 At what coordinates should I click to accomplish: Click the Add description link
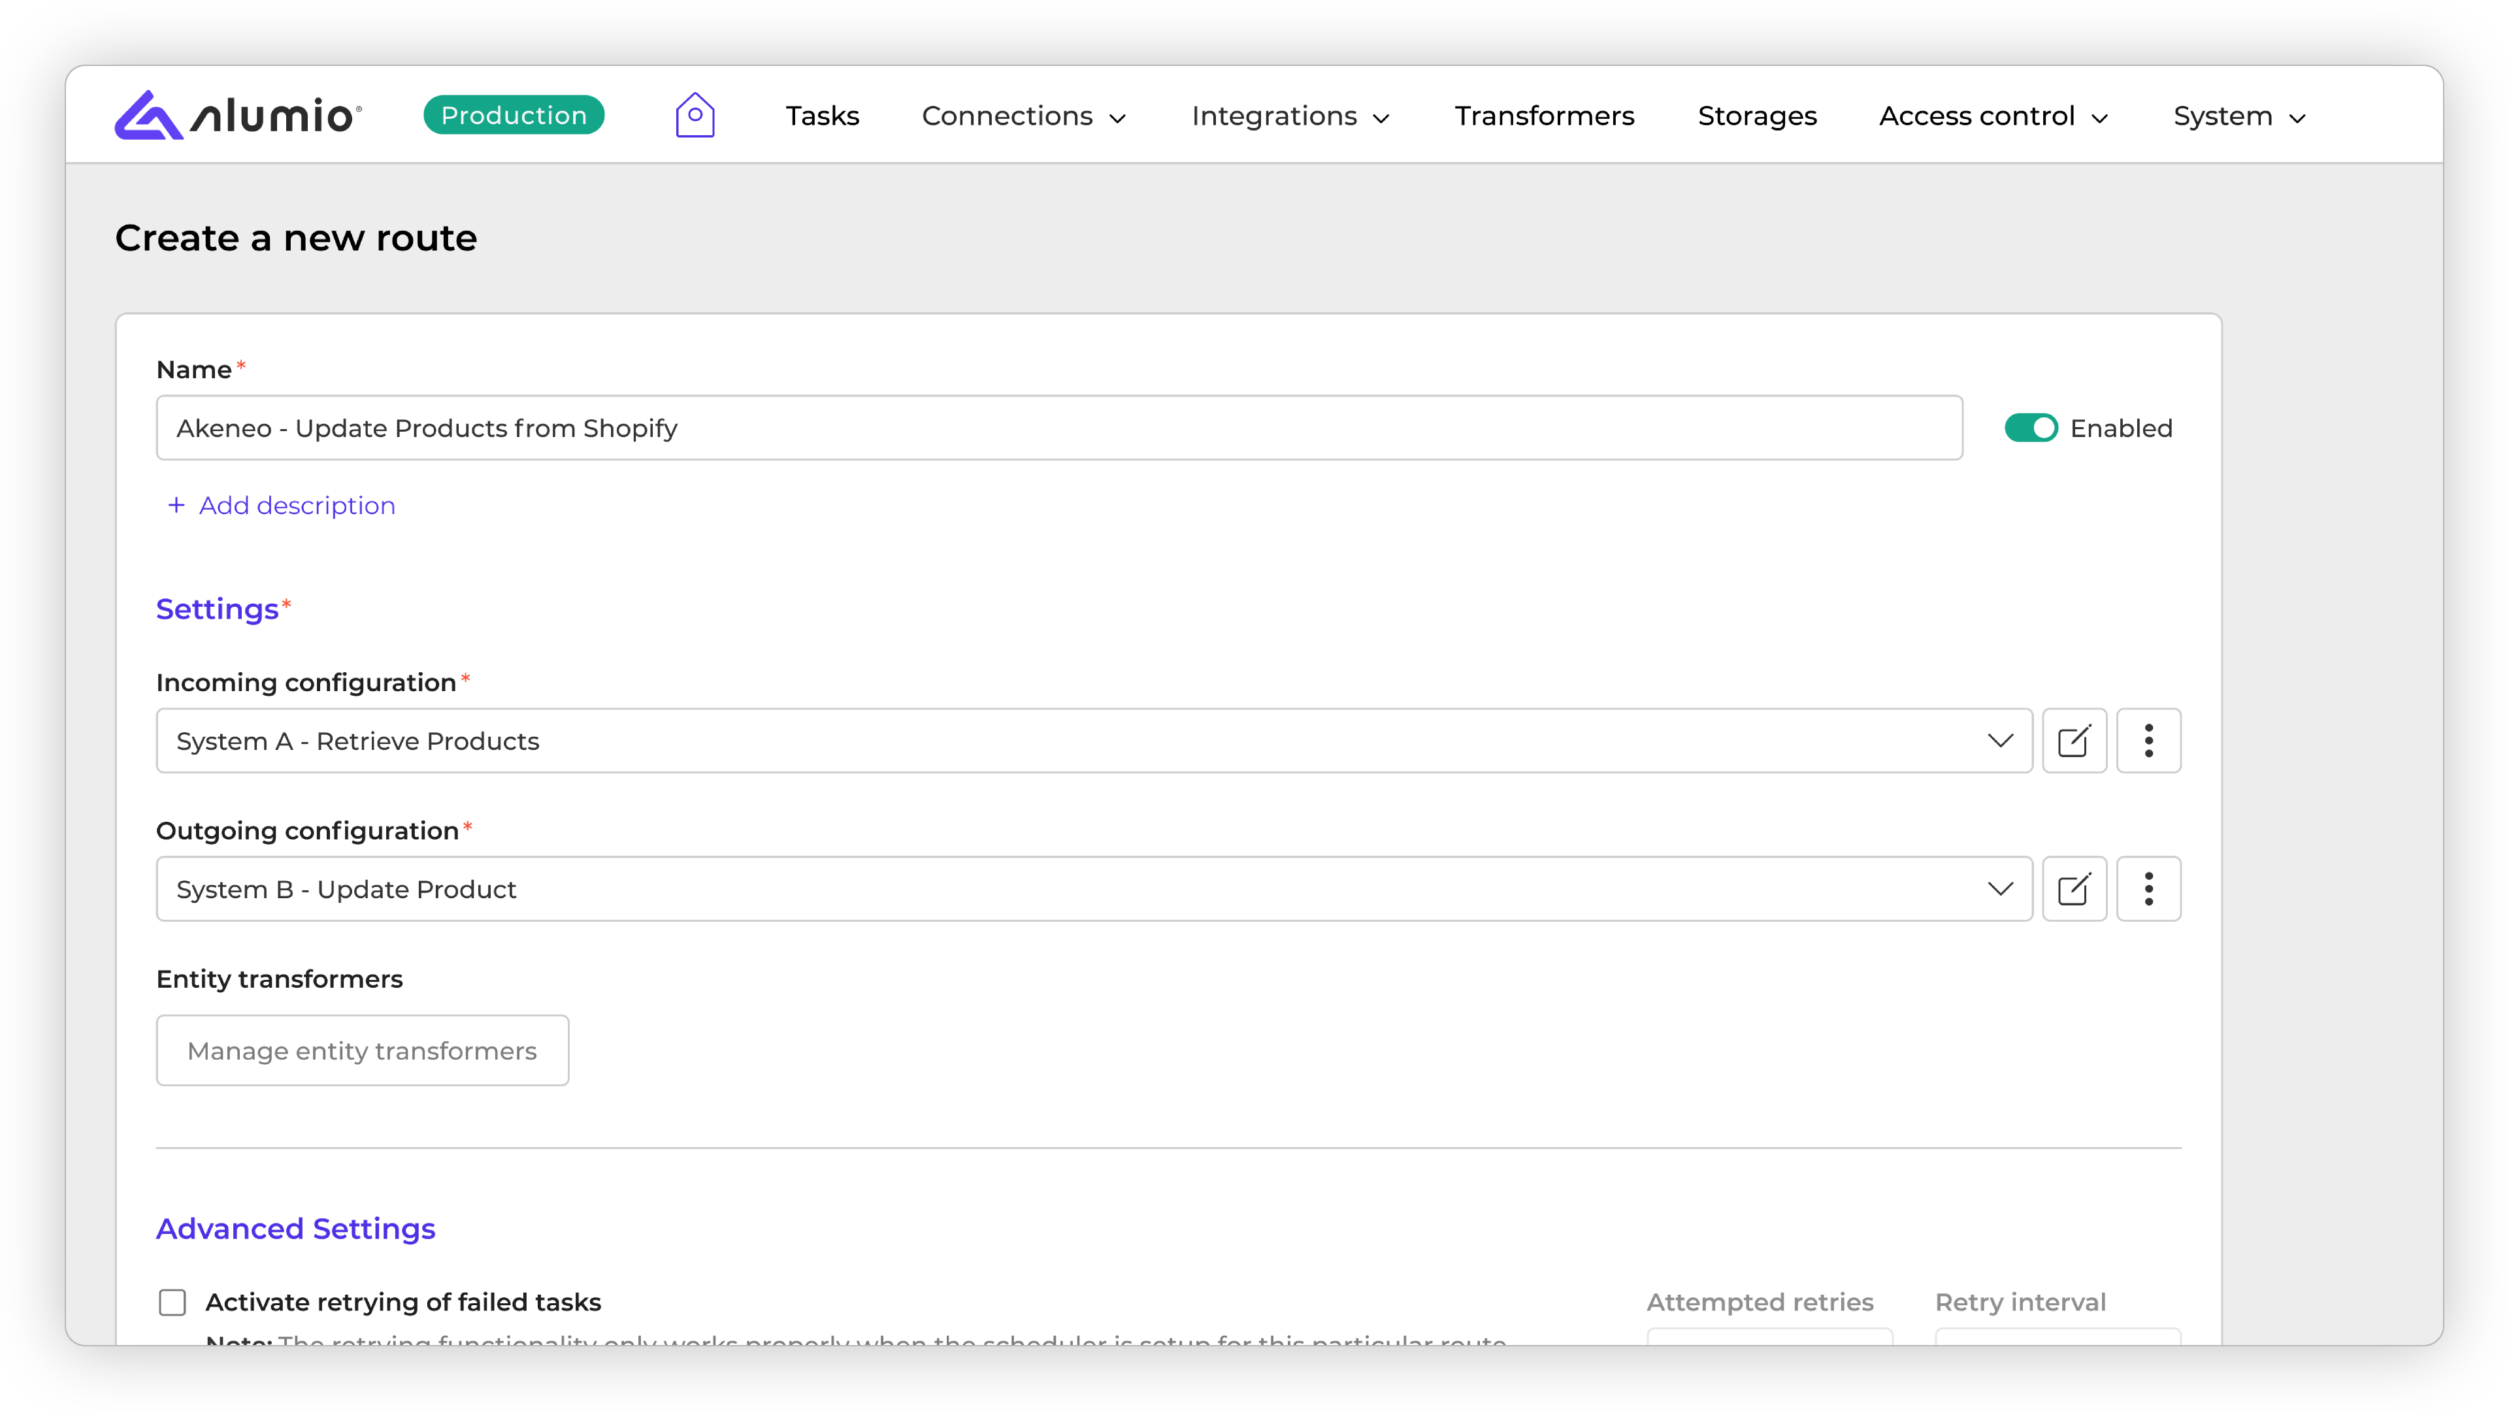(296, 506)
